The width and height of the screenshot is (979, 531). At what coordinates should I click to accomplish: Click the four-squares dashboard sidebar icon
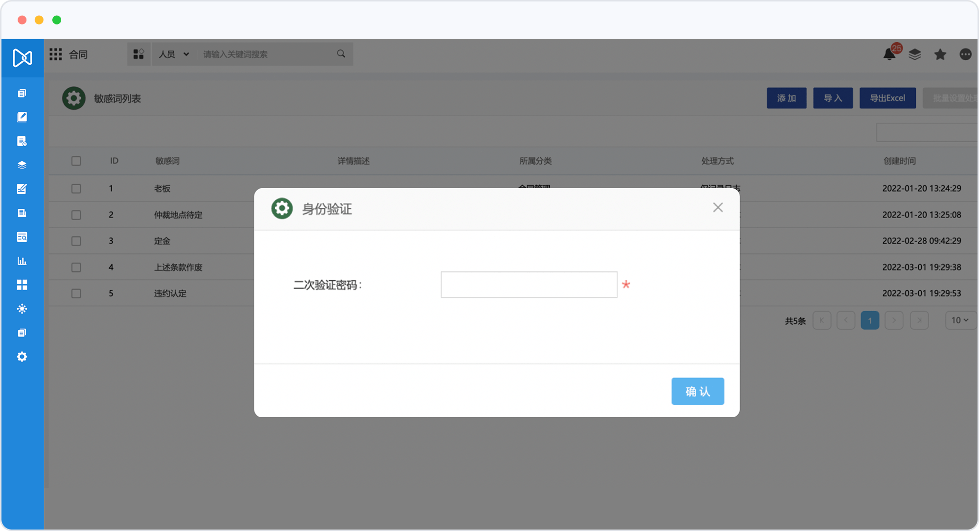click(x=22, y=285)
